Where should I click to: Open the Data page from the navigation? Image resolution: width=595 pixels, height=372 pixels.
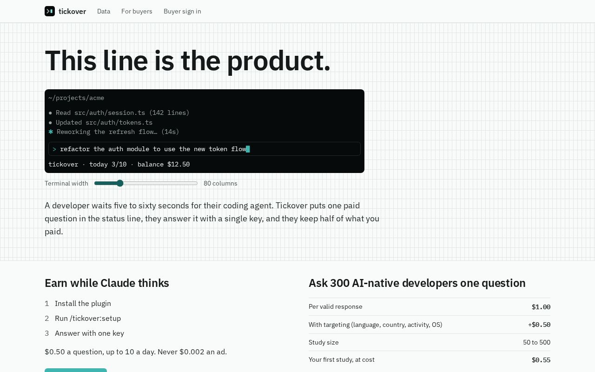104,11
